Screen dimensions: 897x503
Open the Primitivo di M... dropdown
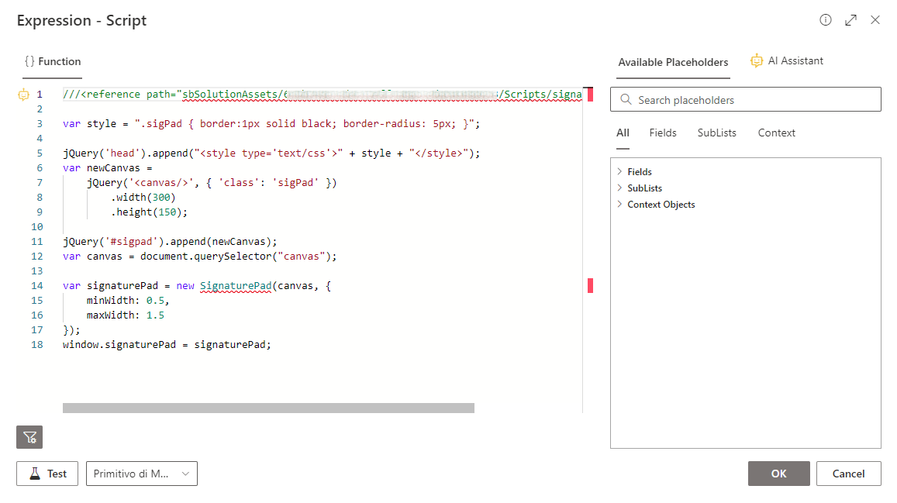141,474
